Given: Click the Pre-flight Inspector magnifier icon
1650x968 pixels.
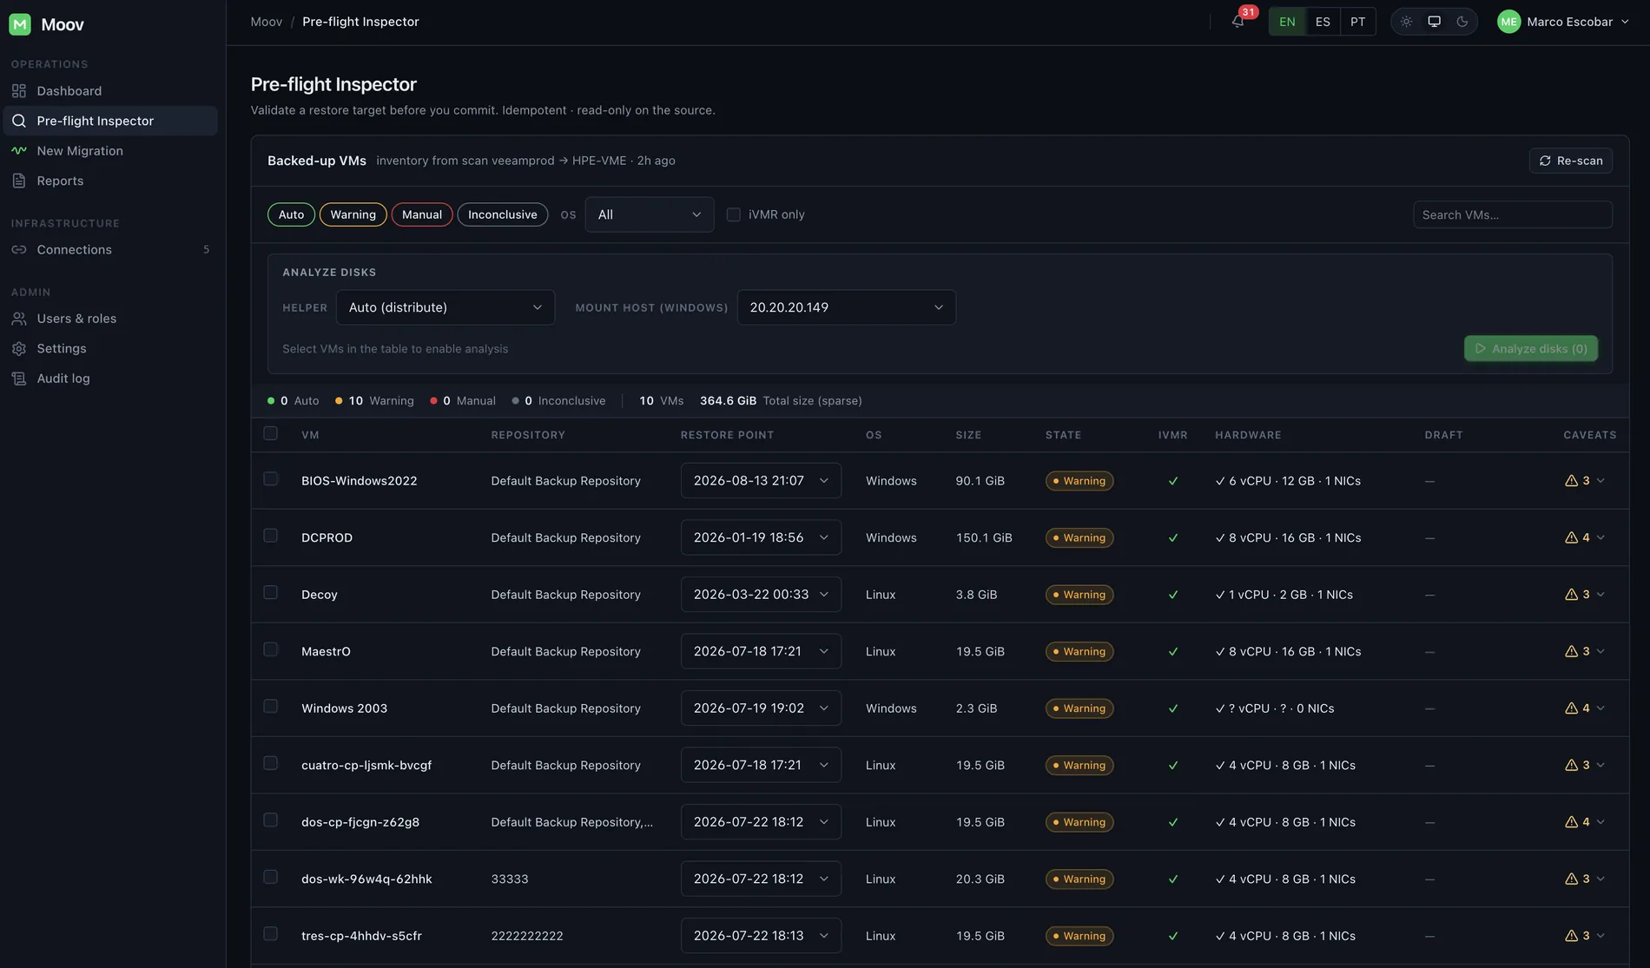Looking at the screenshot, I should [19, 122].
